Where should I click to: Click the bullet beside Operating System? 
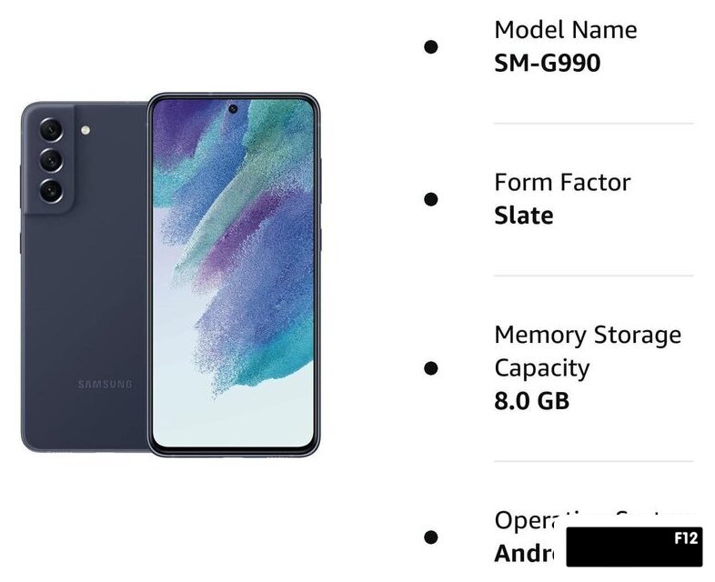pyautogui.click(x=431, y=537)
